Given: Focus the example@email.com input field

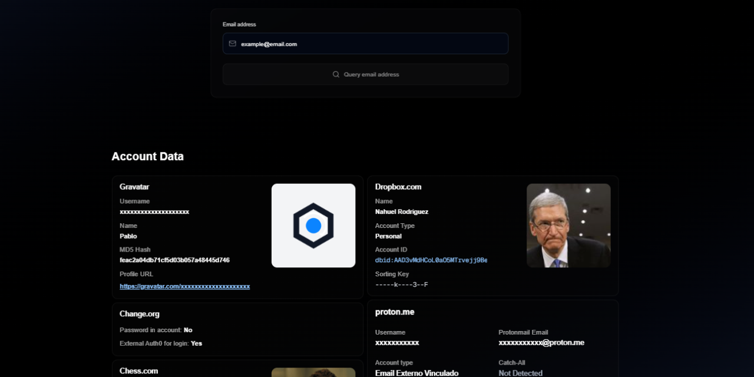Looking at the screenshot, I should click(365, 44).
